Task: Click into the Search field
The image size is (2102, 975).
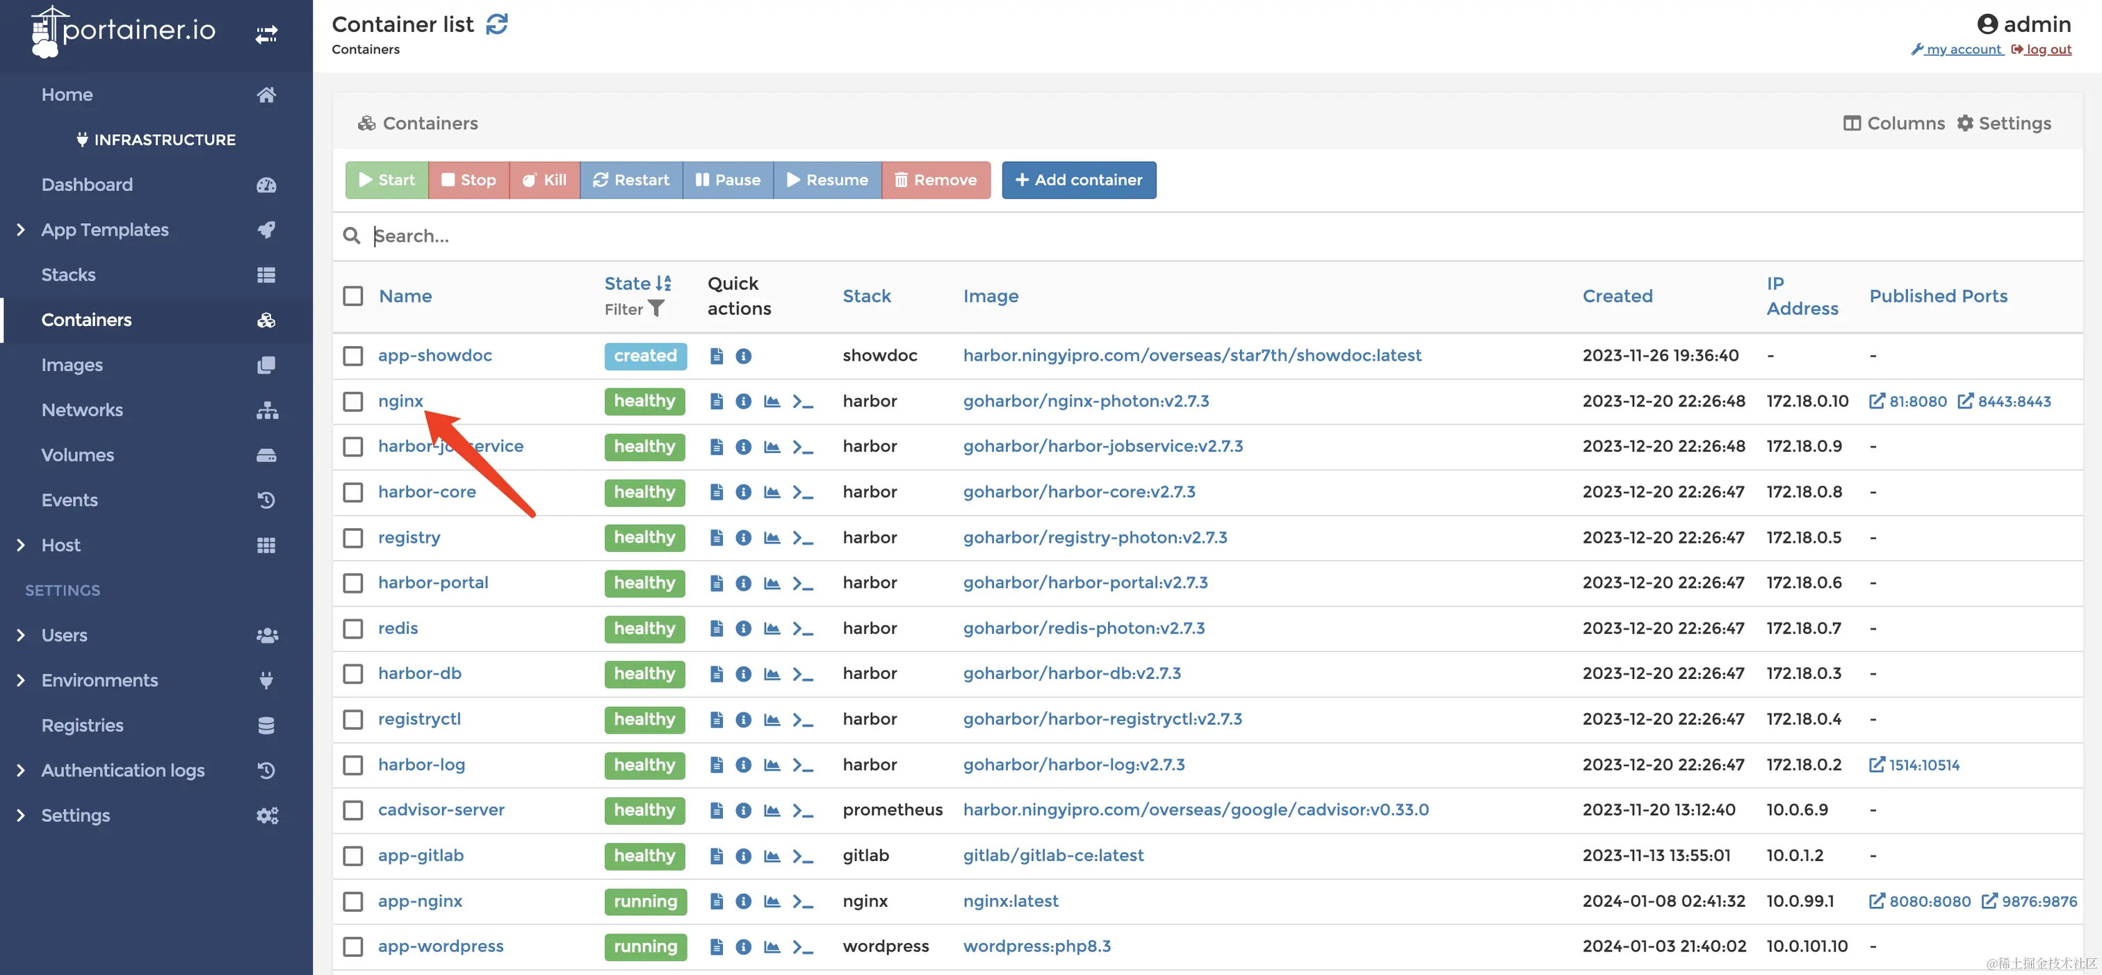Action: 1224,236
